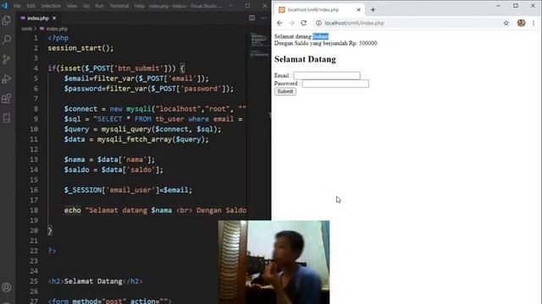
Task: Open the Edit menu
Action: 31,6
